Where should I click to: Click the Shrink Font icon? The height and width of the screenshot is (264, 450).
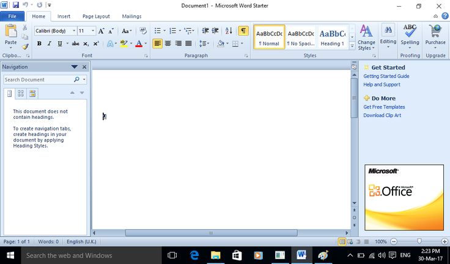tap(111, 31)
